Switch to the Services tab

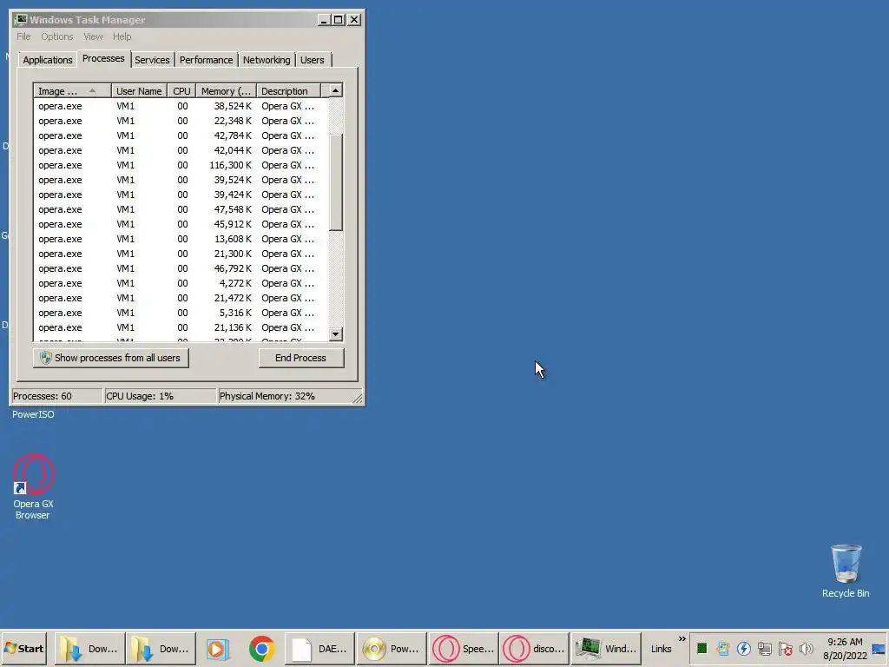coord(152,60)
